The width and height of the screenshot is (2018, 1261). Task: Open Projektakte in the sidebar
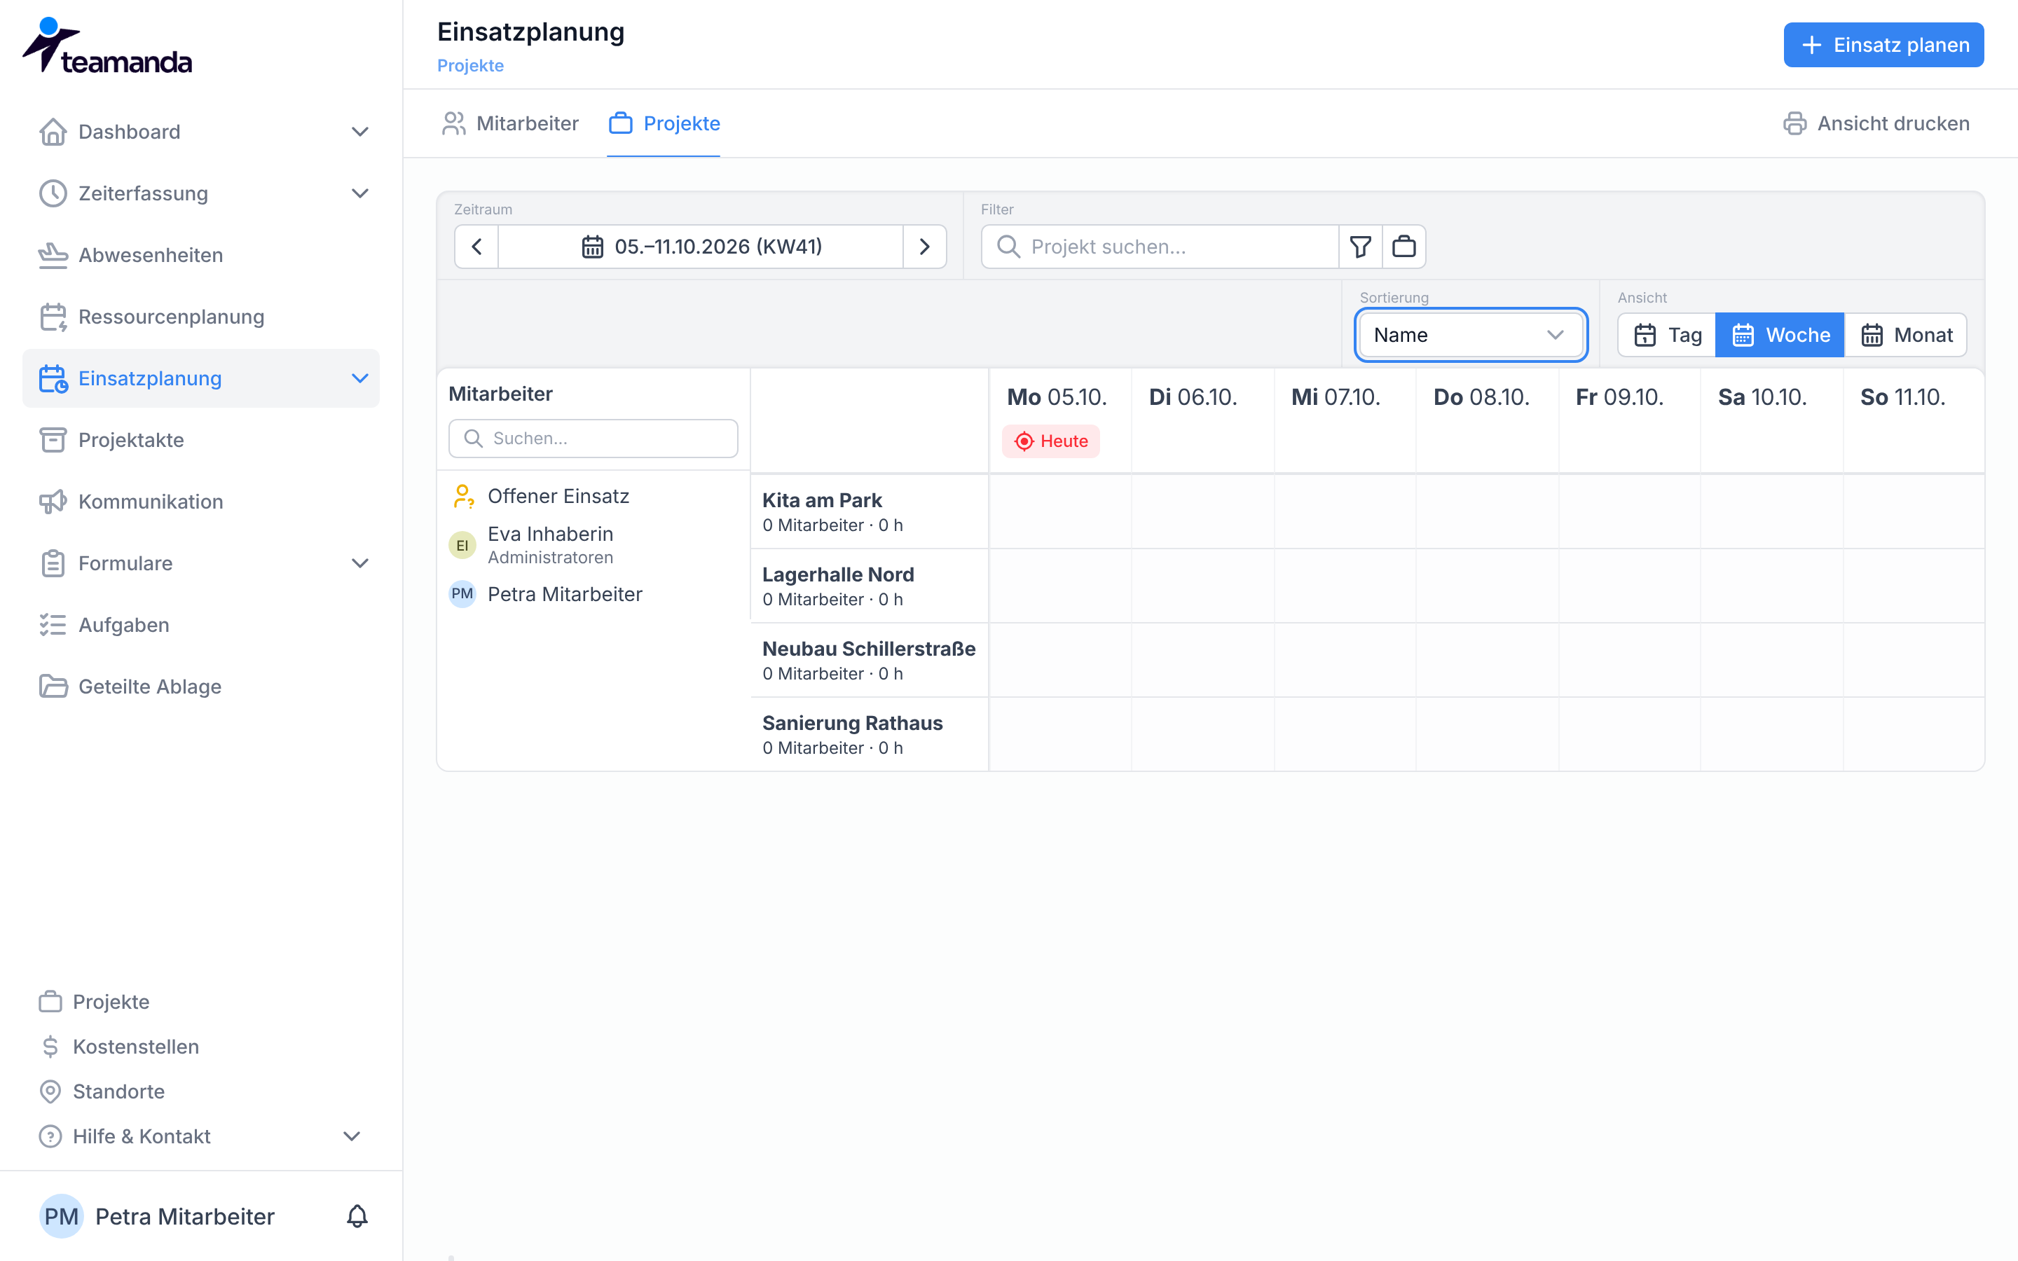201,439
